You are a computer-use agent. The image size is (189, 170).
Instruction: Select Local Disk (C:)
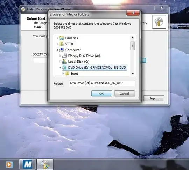79,62
